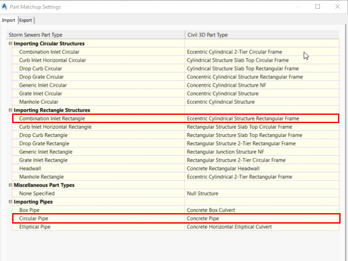Collapse the Importing Circular Structures group
The width and height of the screenshot is (348, 261).
[x=10, y=43]
